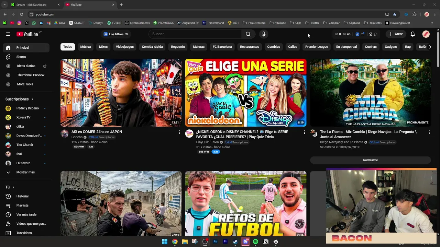Open the ChatGPT bookmark
The height and width of the screenshot is (247, 440).
point(77,23)
